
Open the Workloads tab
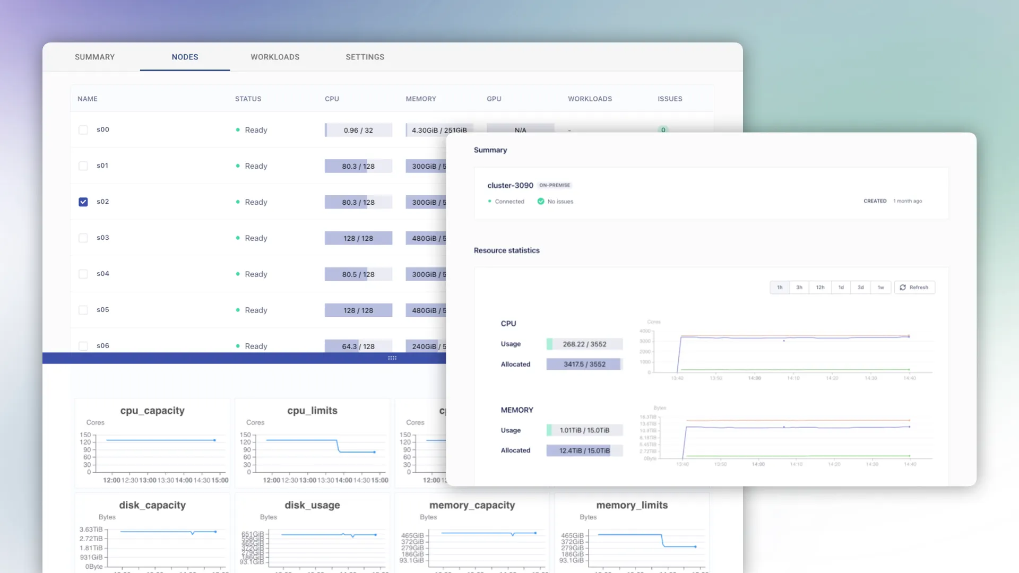click(x=275, y=57)
